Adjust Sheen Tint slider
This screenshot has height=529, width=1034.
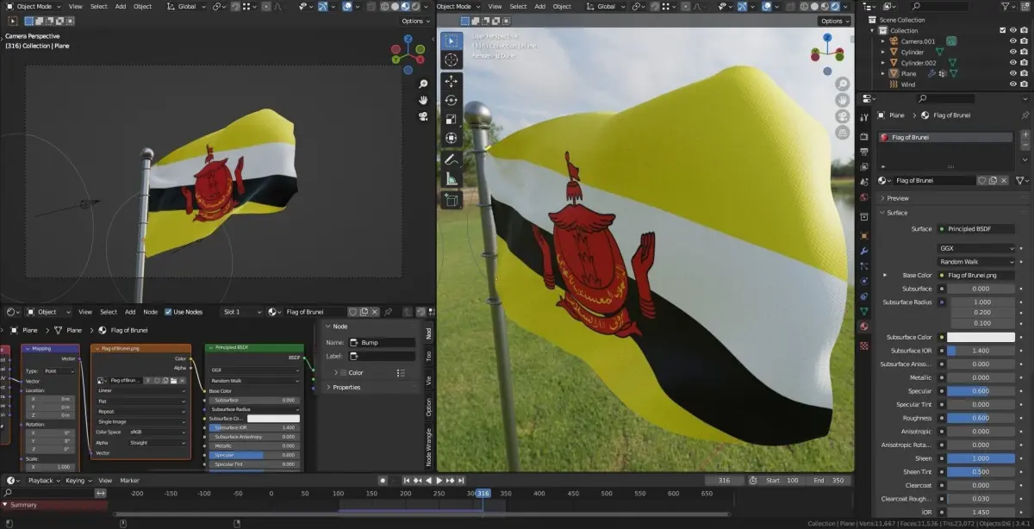pos(981,471)
